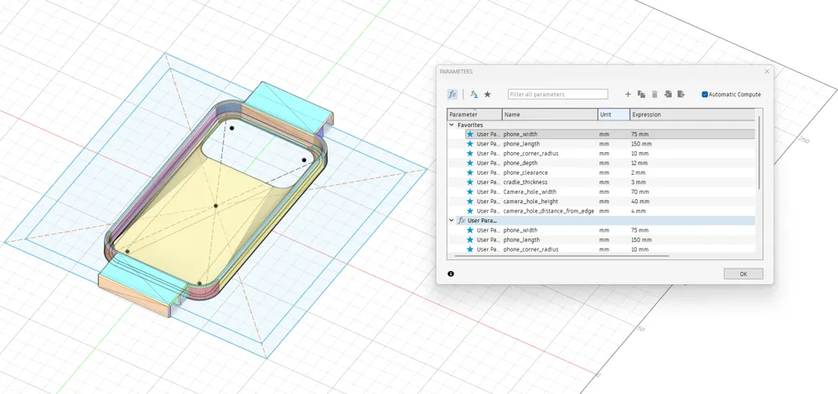Screen dimensions: 838x394
Task: Select the 75 mm expression of Favorites phone_width
Action: click(639, 135)
